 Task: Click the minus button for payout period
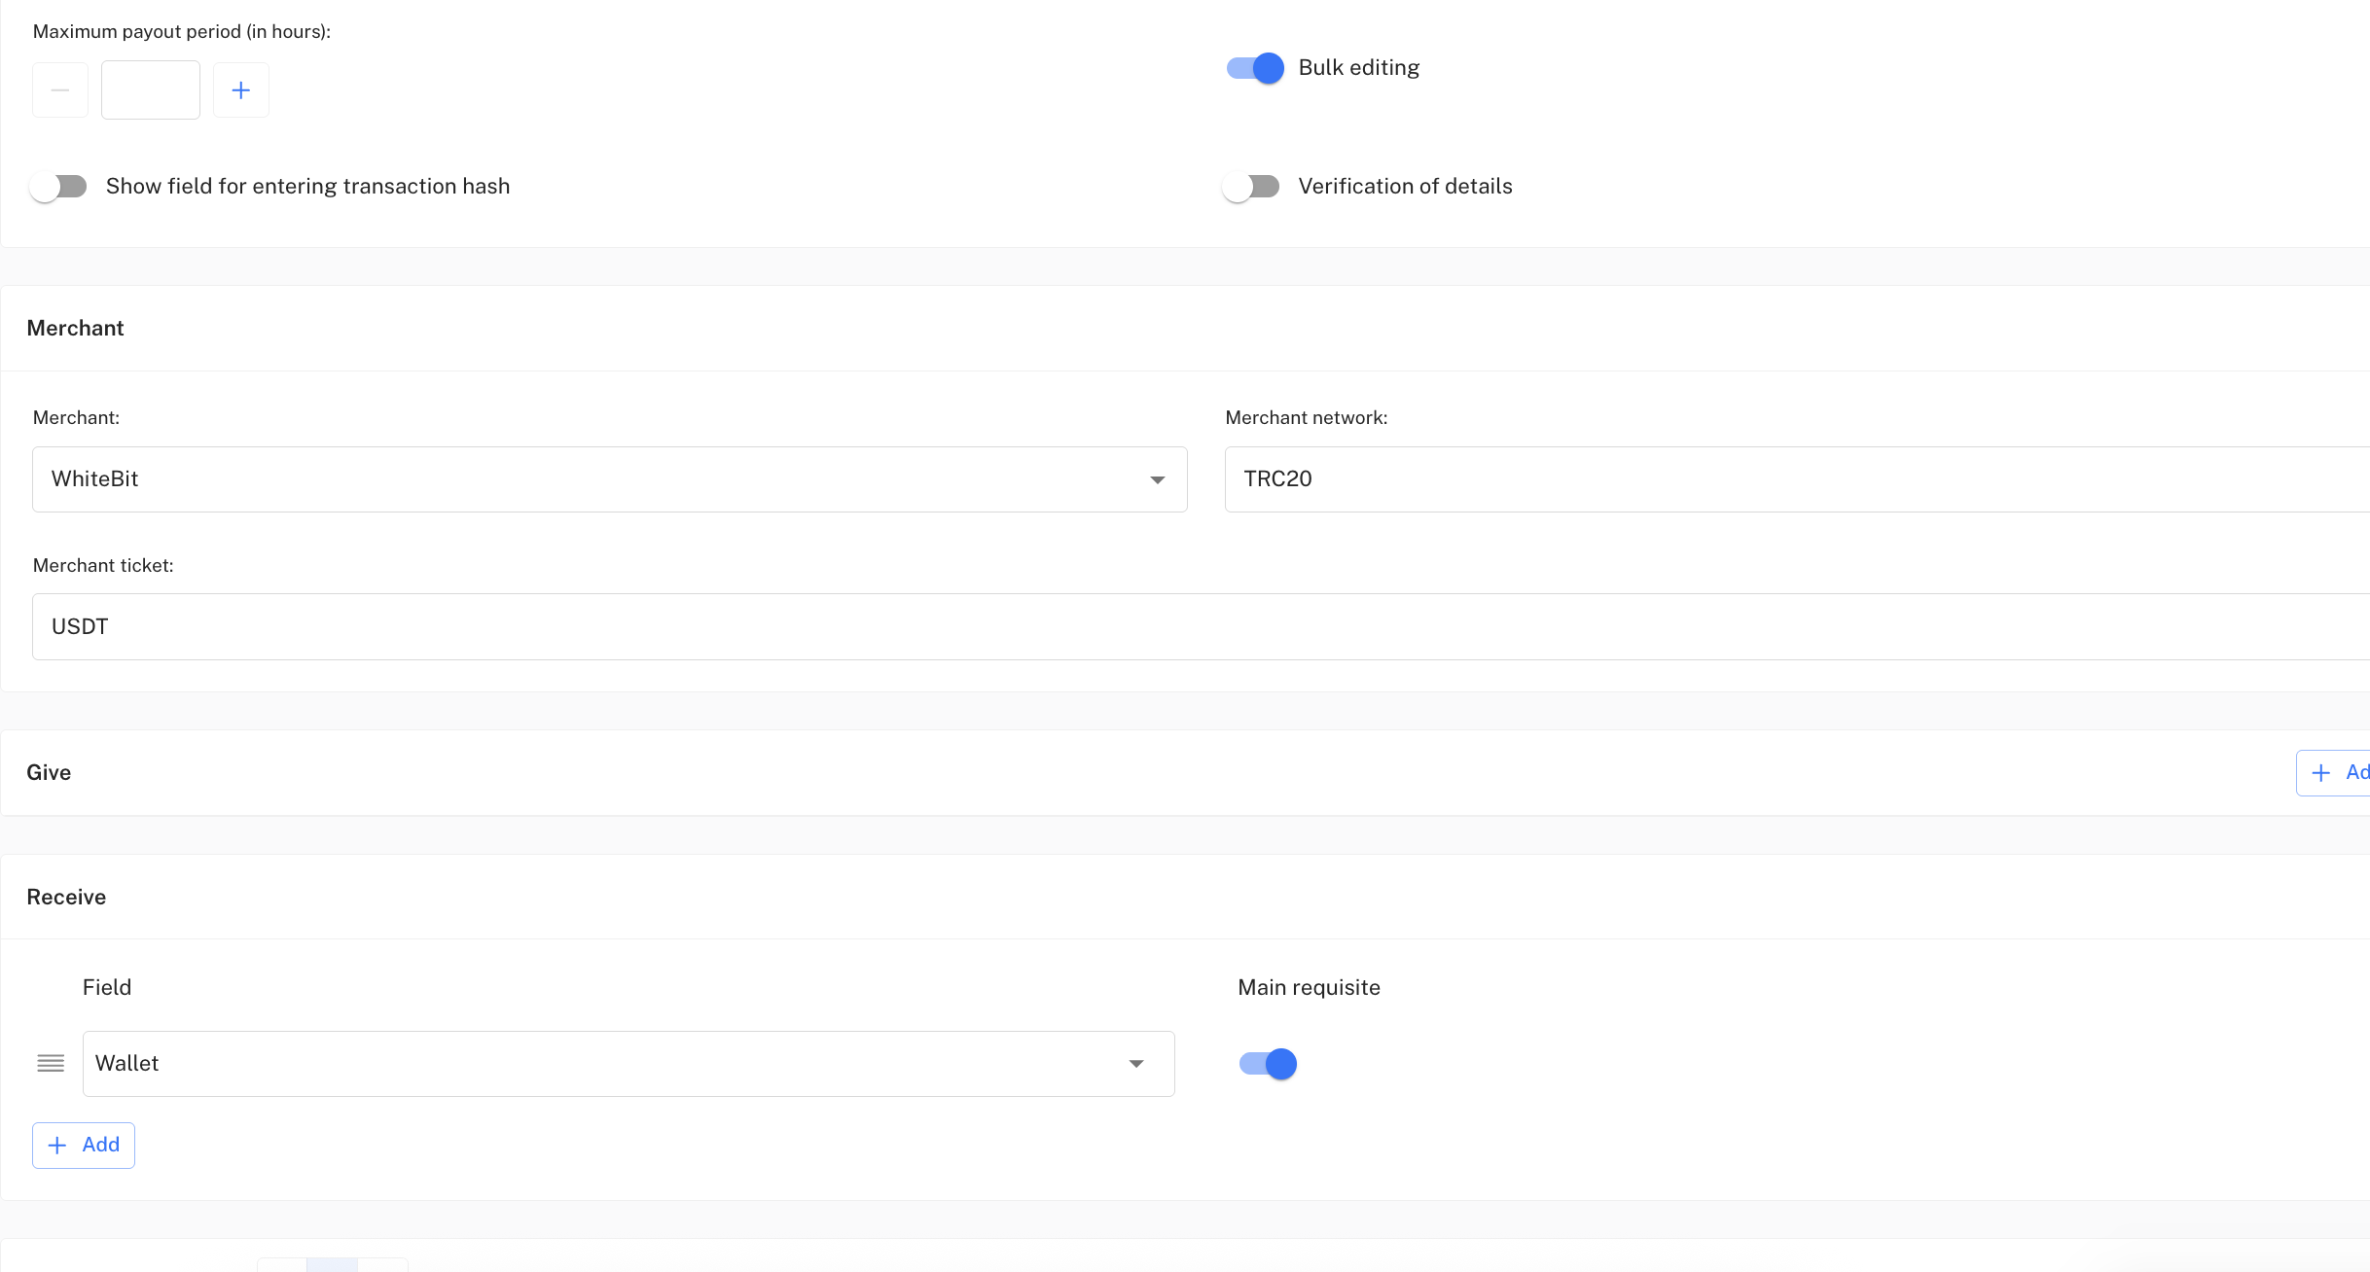60,90
